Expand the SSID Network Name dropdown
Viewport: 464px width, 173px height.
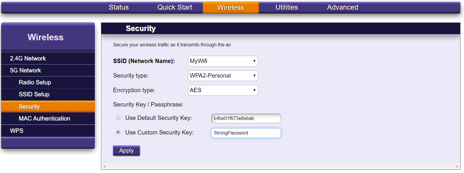click(x=223, y=61)
